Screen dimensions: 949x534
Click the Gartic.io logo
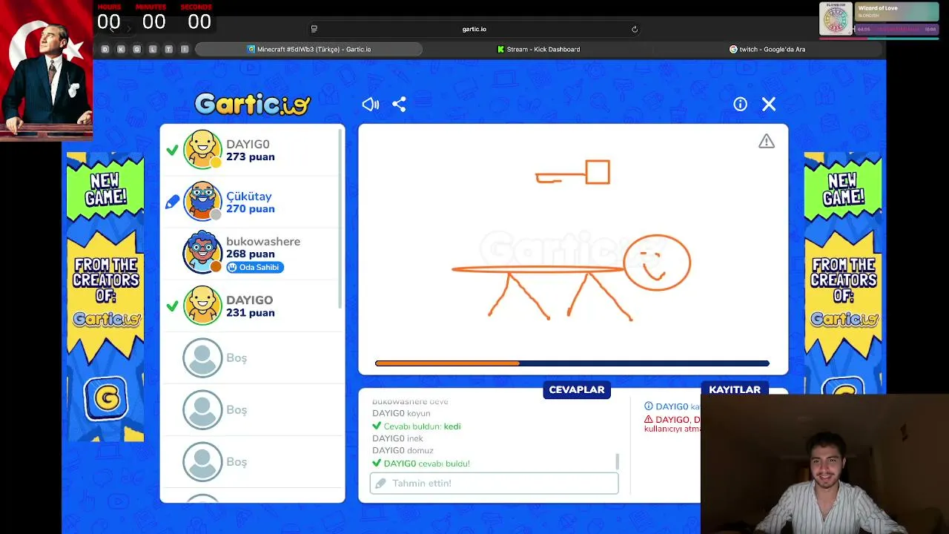pyautogui.click(x=252, y=105)
